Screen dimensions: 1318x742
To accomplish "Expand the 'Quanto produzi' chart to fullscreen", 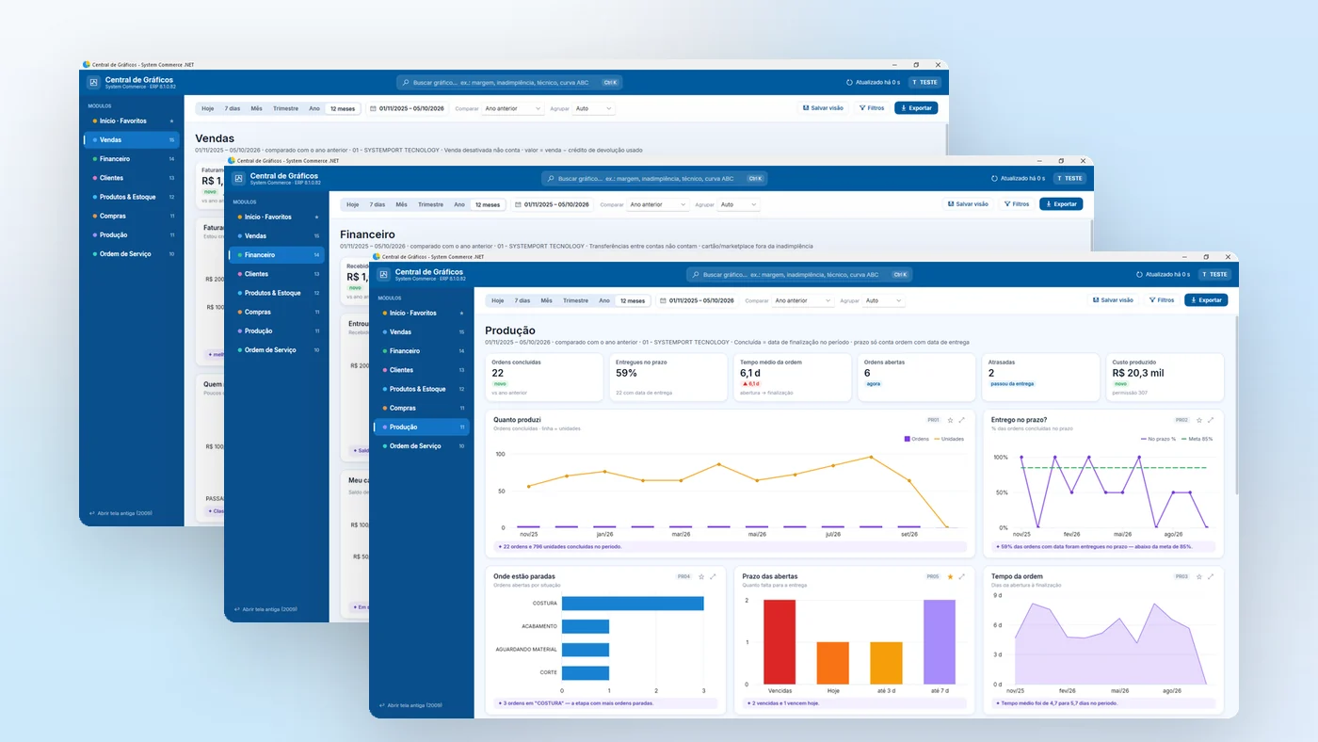I will 961,420.
